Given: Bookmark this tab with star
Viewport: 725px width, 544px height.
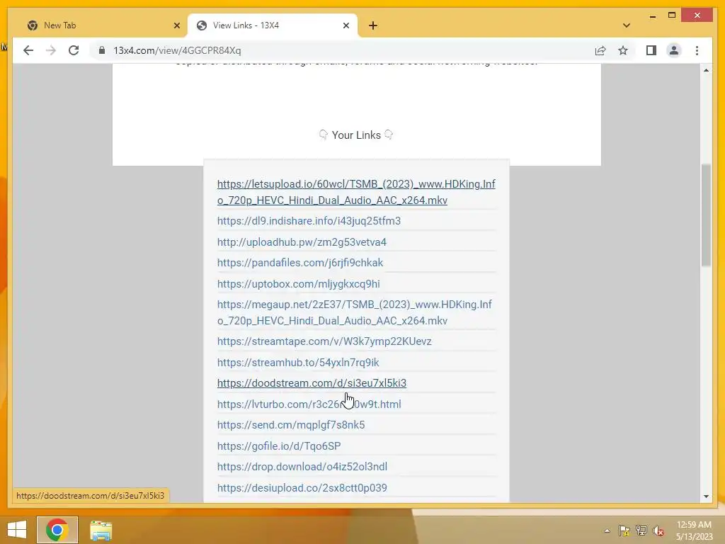Looking at the screenshot, I should 623,50.
